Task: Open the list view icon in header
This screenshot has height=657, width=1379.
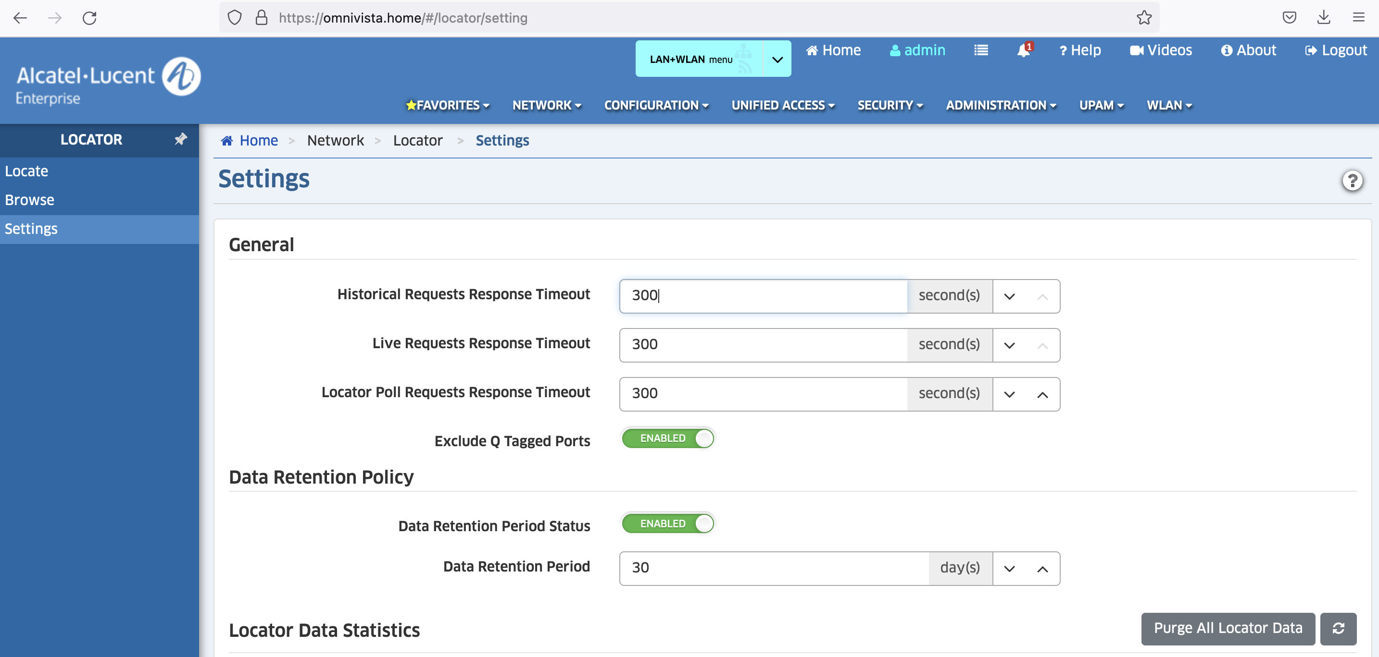Action: (x=981, y=50)
